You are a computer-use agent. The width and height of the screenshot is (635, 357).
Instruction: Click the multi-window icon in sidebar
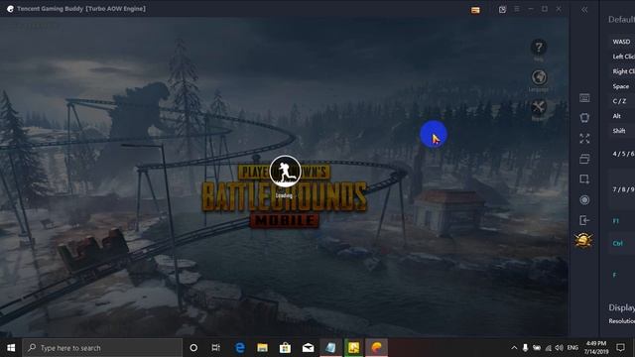584,159
